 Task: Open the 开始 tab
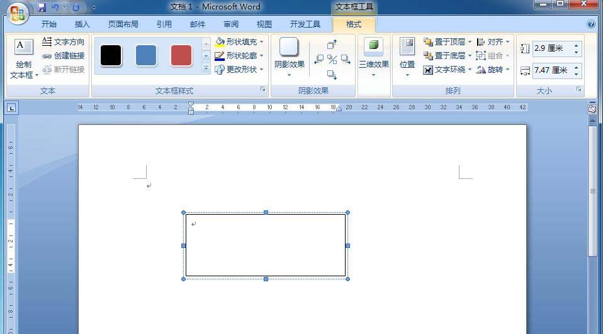pos(49,24)
